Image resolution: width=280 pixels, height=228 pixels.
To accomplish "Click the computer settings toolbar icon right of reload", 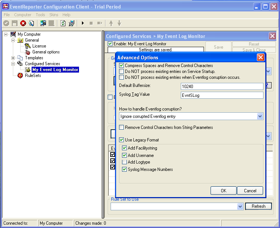I will point(71,23).
